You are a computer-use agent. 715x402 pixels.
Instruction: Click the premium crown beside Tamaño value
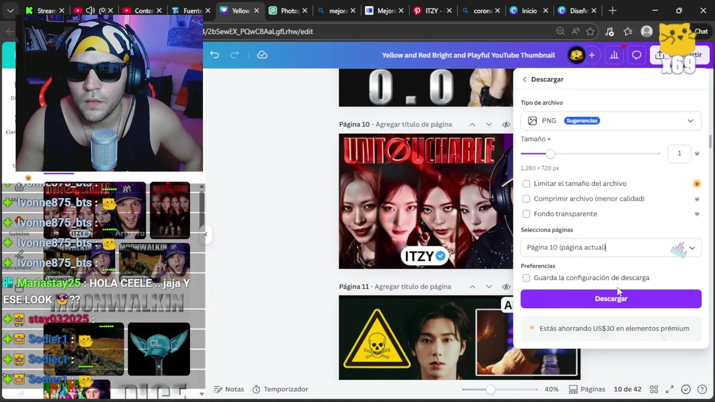(697, 154)
